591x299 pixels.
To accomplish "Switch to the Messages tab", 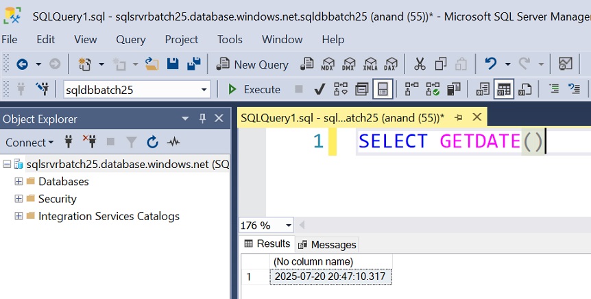I will pyautogui.click(x=327, y=245).
